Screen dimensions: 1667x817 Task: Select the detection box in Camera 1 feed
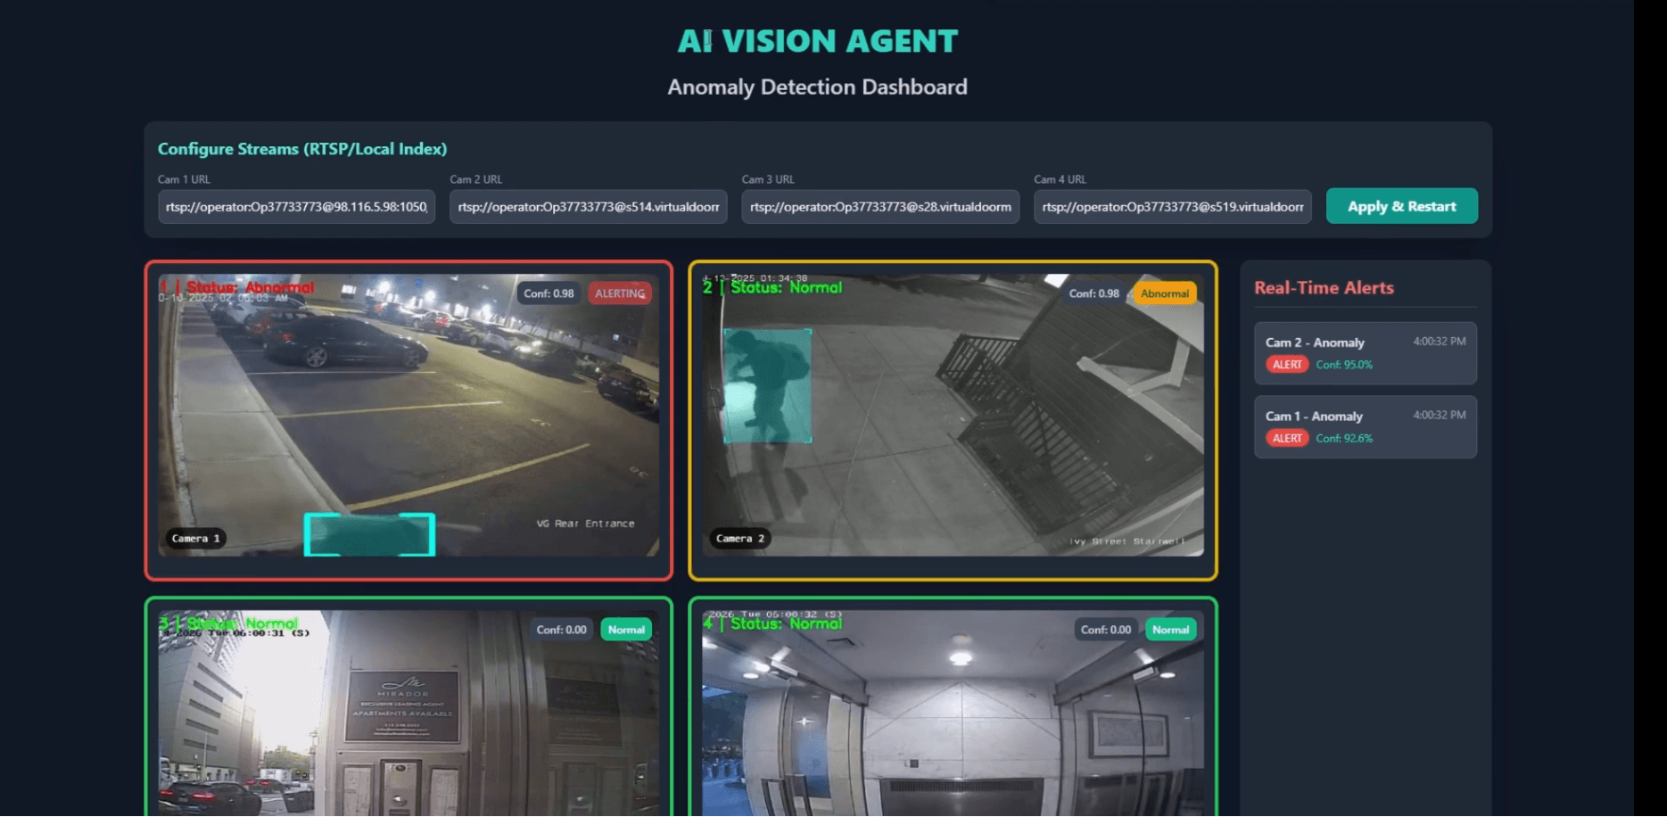coord(369,534)
